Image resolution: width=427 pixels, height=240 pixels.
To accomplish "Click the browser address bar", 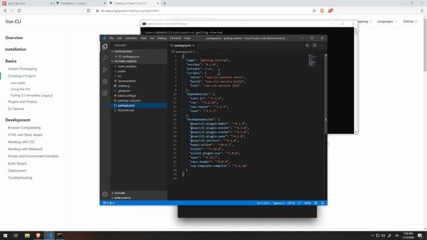I will tap(201, 11).
